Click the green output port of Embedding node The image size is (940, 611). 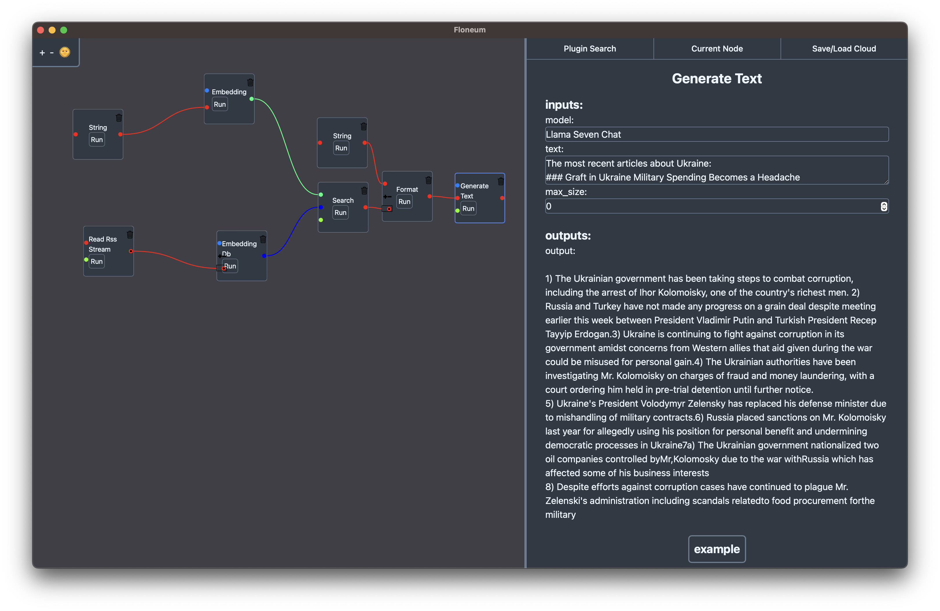251,99
